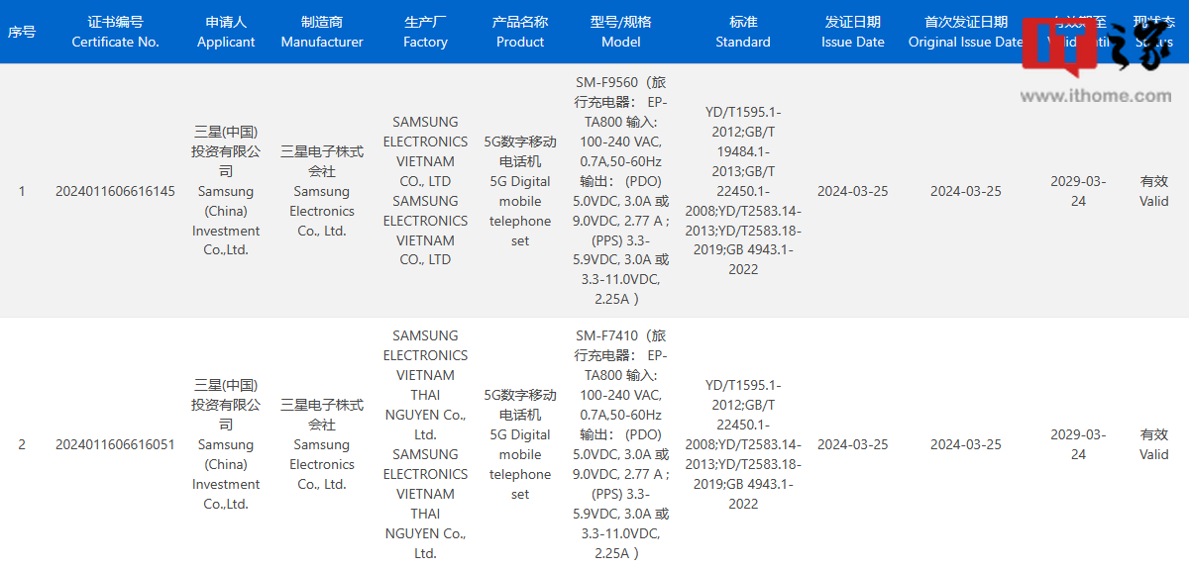Select the Model column header
The image size is (1189, 569).
click(621, 32)
